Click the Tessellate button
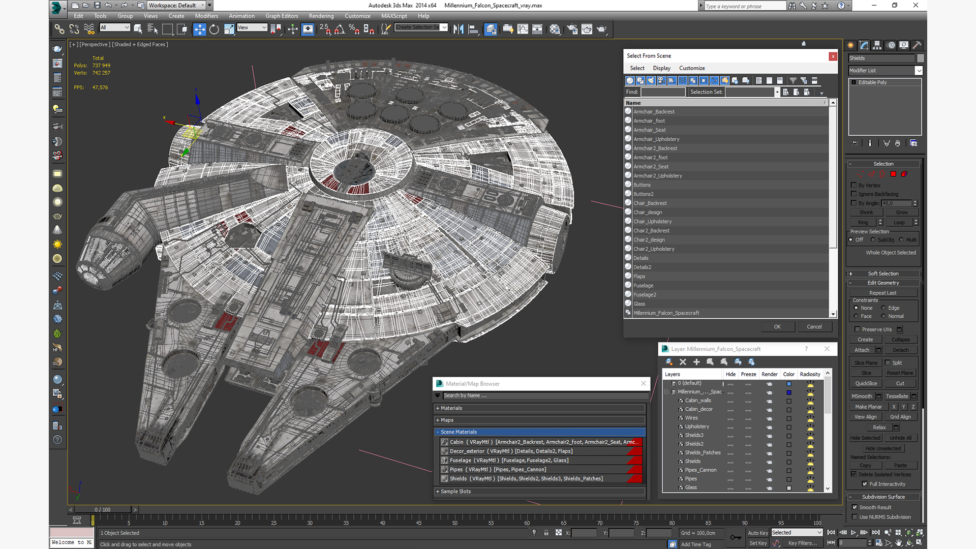The height and width of the screenshot is (549, 976). click(897, 396)
